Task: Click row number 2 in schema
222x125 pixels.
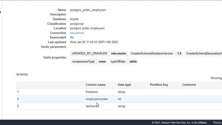Action: coord(18,99)
